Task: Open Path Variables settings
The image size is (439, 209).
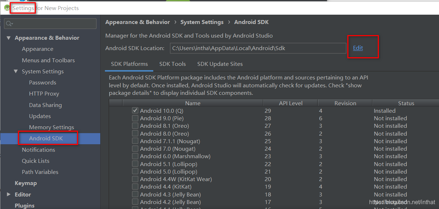Action: [x=40, y=172]
